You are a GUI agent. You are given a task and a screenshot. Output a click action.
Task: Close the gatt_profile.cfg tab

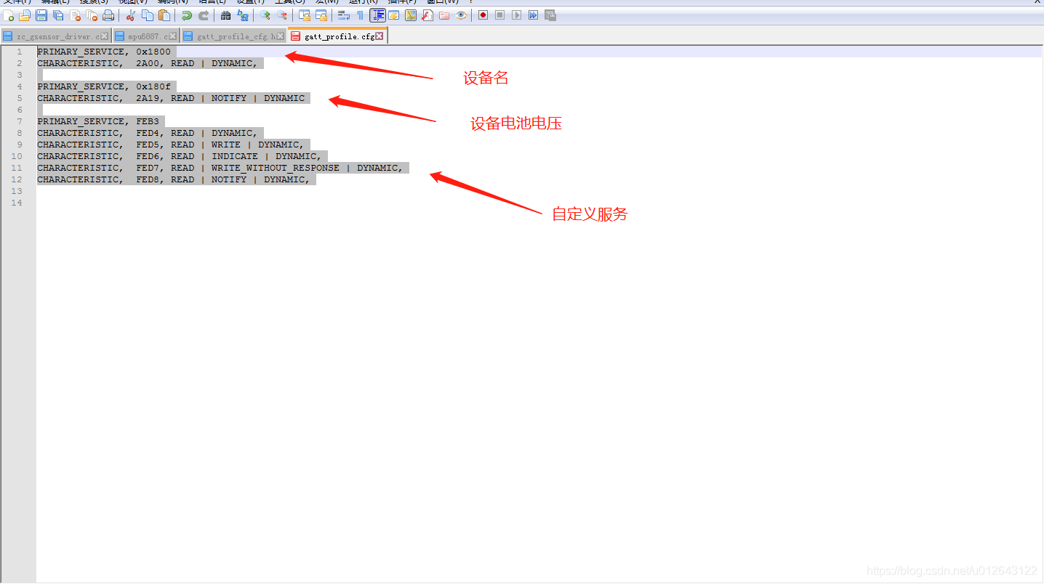tap(380, 36)
